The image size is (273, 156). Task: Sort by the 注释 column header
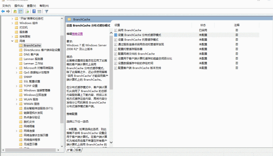click(x=237, y=25)
